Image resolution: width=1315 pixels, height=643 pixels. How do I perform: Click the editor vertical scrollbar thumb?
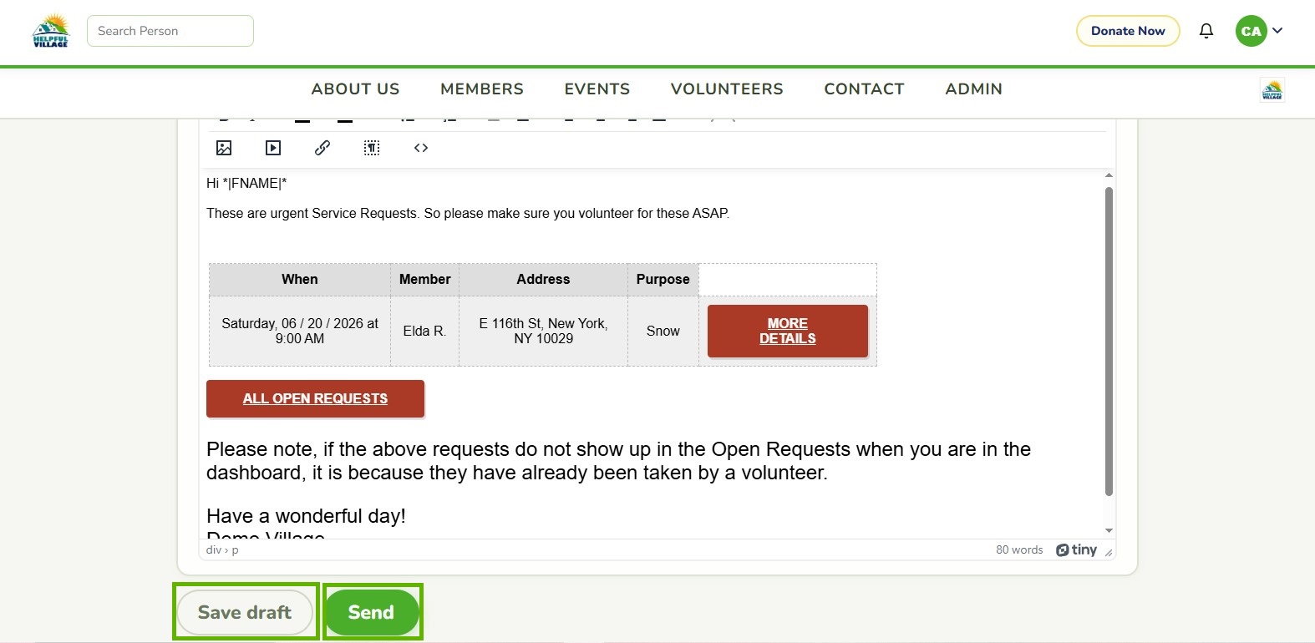click(x=1109, y=342)
